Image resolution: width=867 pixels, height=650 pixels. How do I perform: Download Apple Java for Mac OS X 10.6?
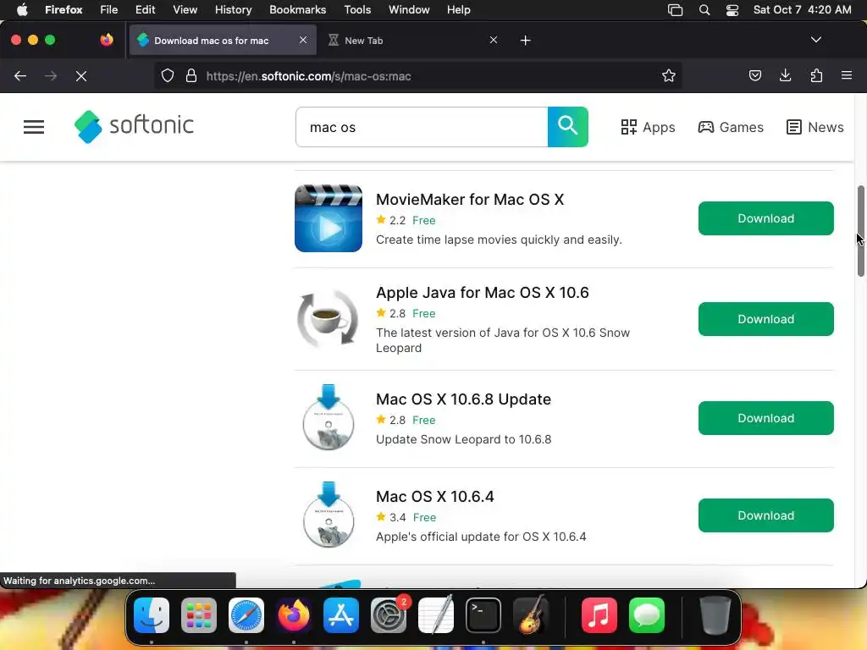click(765, 319)
